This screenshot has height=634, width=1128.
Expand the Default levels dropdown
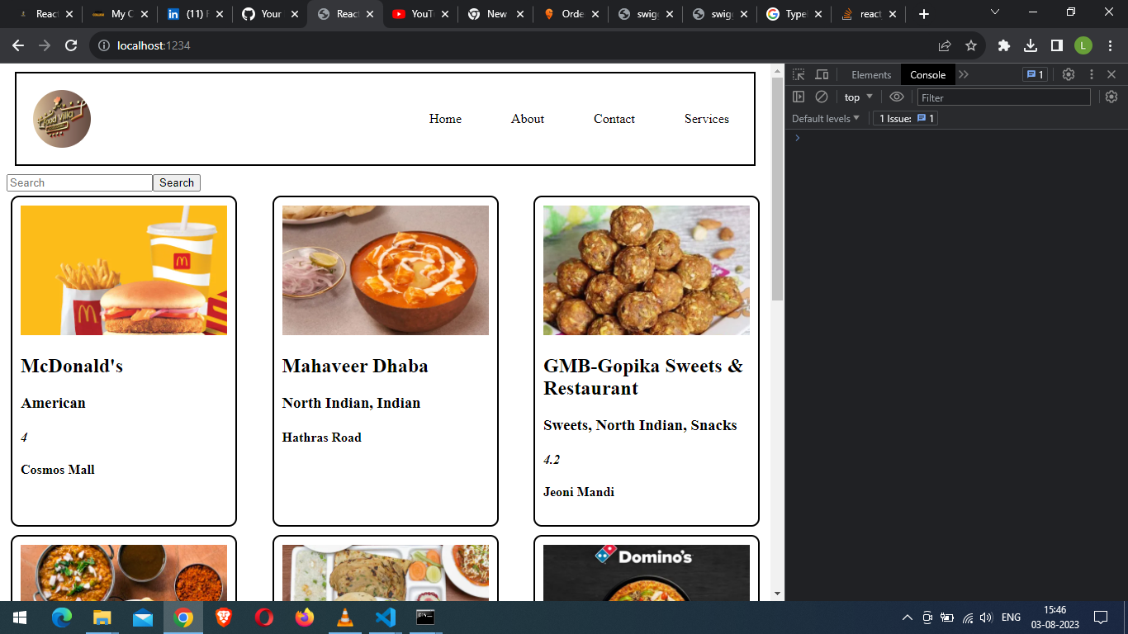(825, 118)
